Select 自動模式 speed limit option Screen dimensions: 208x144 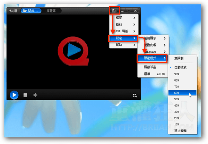180,67
